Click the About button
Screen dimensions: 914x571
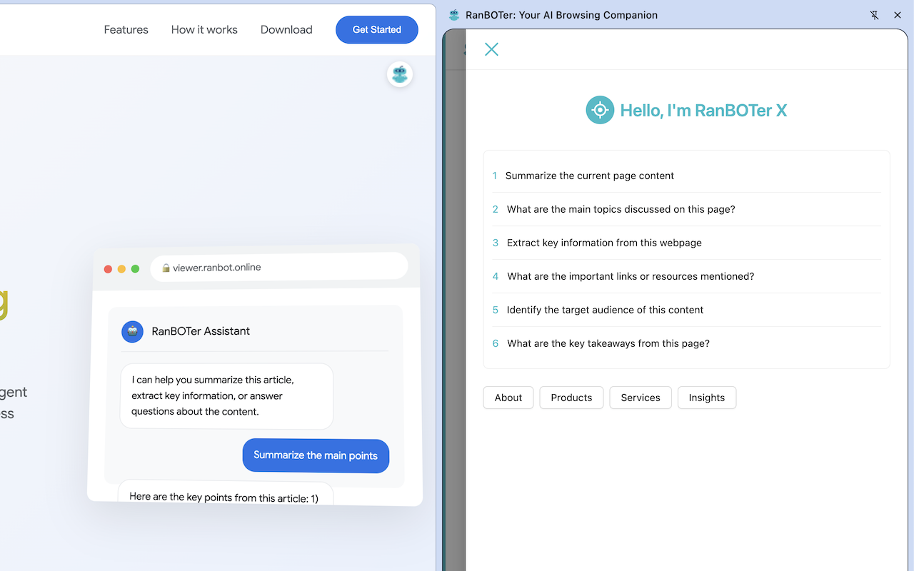(x=508, y=398)
